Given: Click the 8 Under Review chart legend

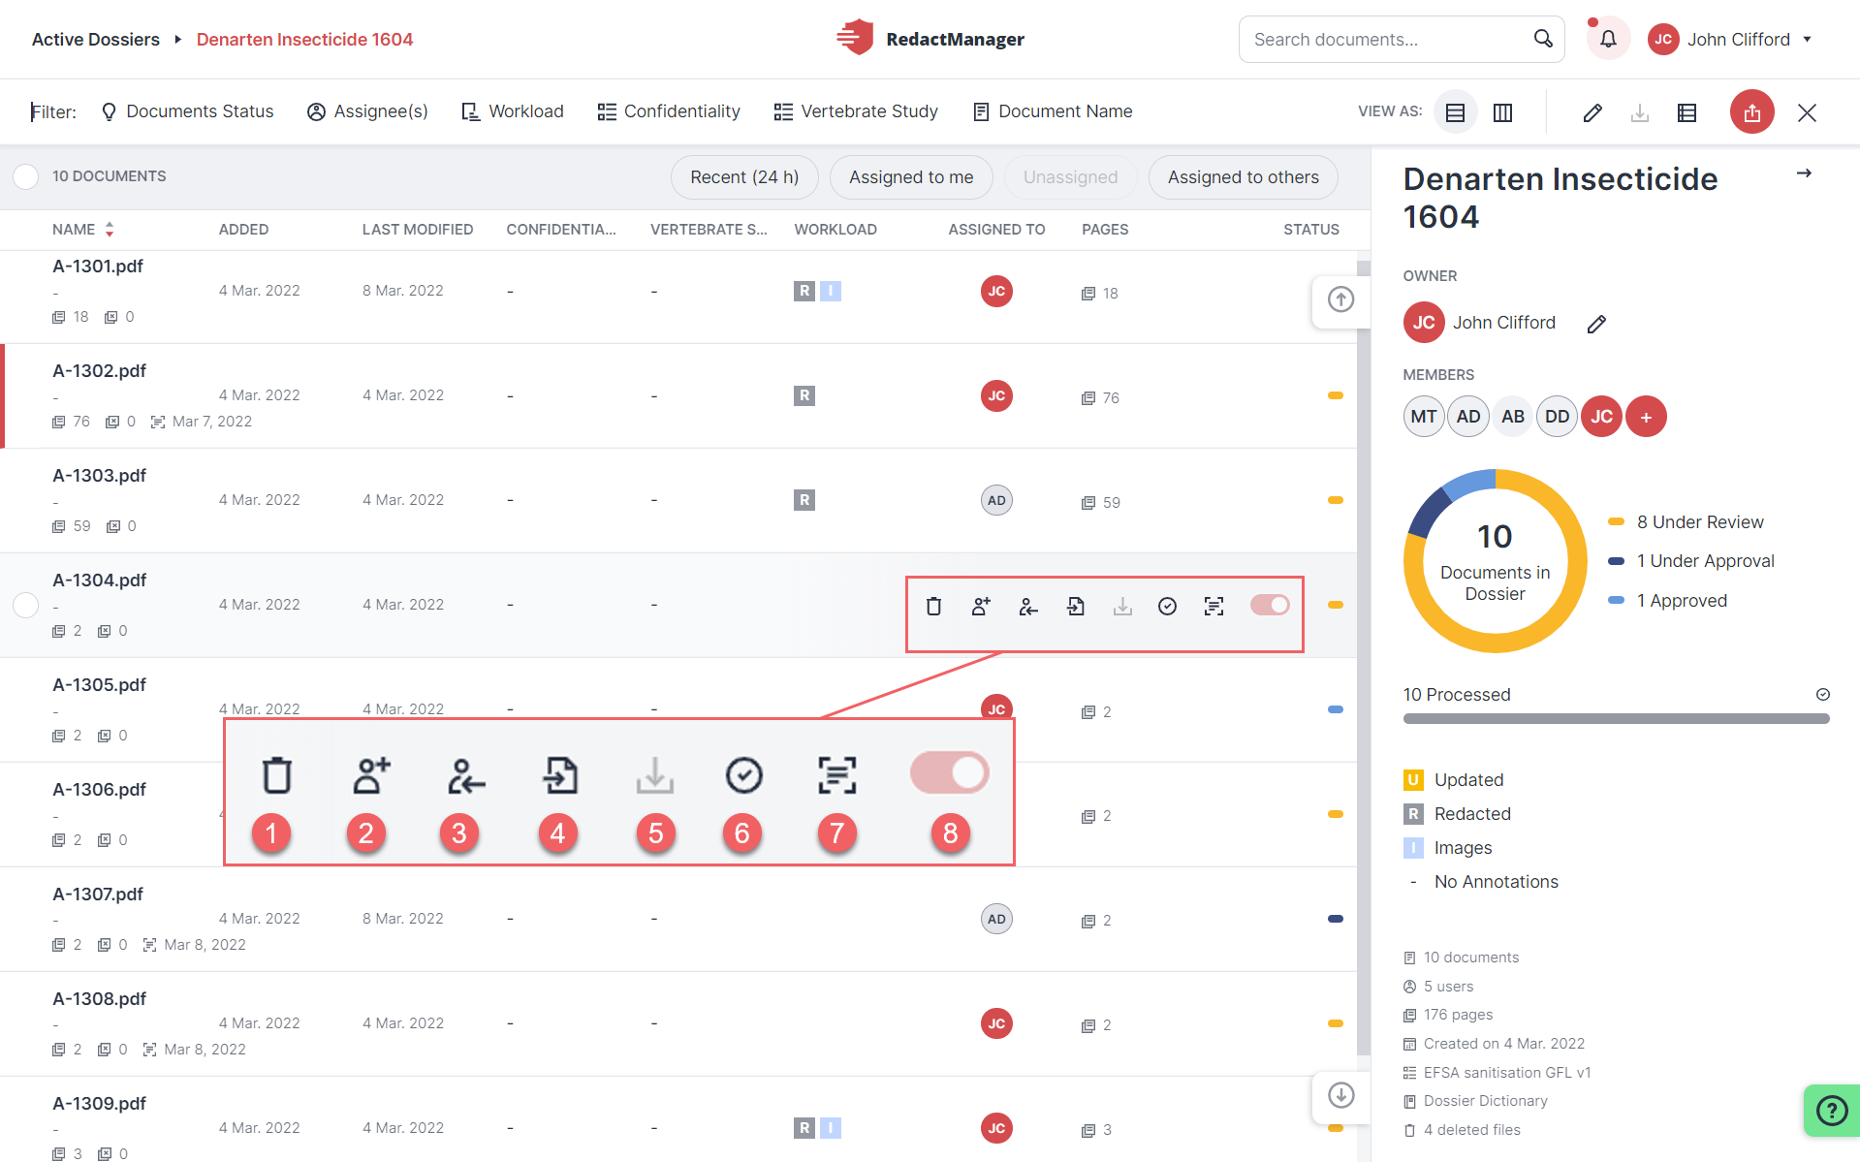Looking at the screenshot, I should click(1687, 522).
